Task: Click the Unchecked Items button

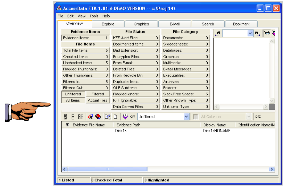Action: pos(85,63)
